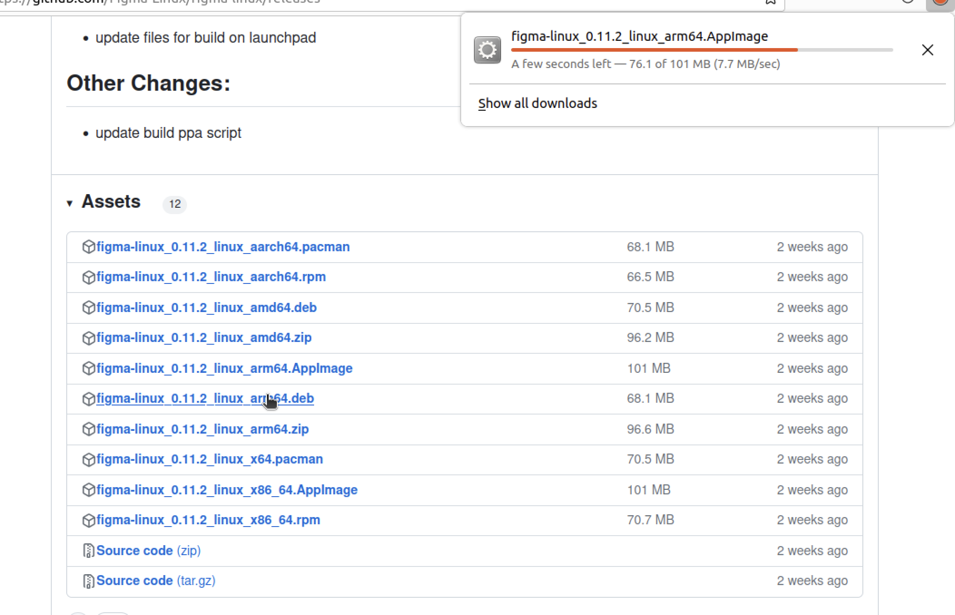The width and height of the screenshot is (955, 615).
Task: Click the 66.5 MB size value
Action: pyautogui.click(x=650, y=277)
